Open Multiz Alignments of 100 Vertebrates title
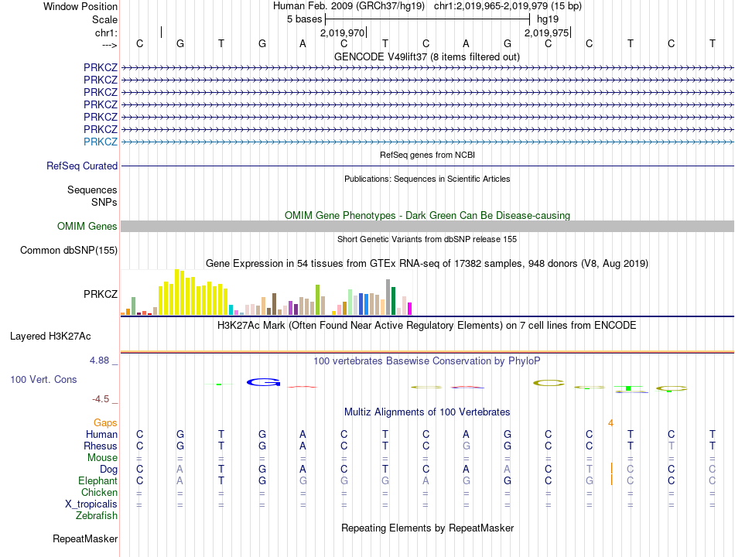735x557 pixels. coord(427,412)
